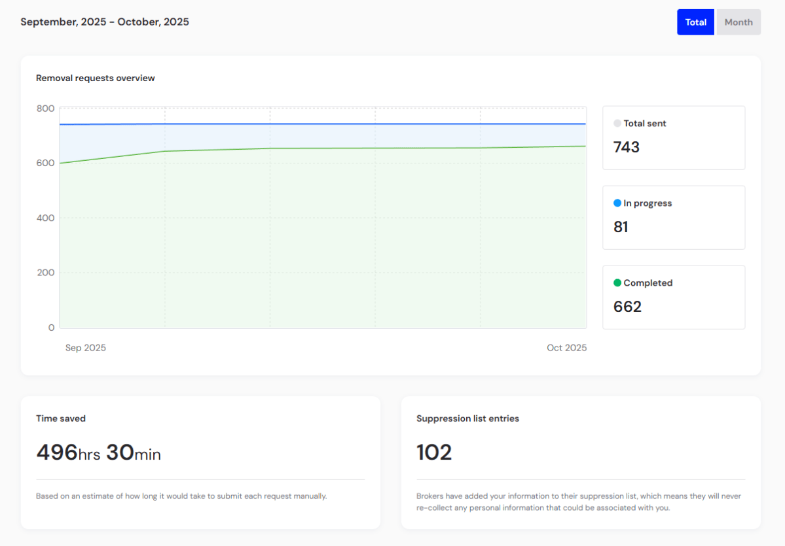
Task: Click the Removal requests overview heading
Action: 96,78
